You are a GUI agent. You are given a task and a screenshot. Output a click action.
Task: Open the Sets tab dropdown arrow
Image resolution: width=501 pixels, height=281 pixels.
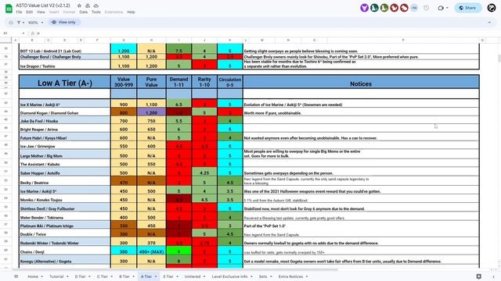click(271, 276)
